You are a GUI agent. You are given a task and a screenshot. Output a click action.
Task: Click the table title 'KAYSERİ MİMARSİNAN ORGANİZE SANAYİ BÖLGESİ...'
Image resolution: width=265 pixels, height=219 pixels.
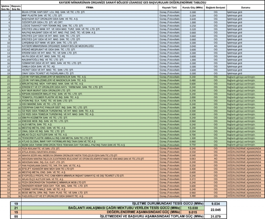click(132, 3)
